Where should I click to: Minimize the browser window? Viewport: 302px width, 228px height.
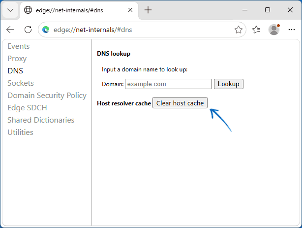[x=245, y=10]
